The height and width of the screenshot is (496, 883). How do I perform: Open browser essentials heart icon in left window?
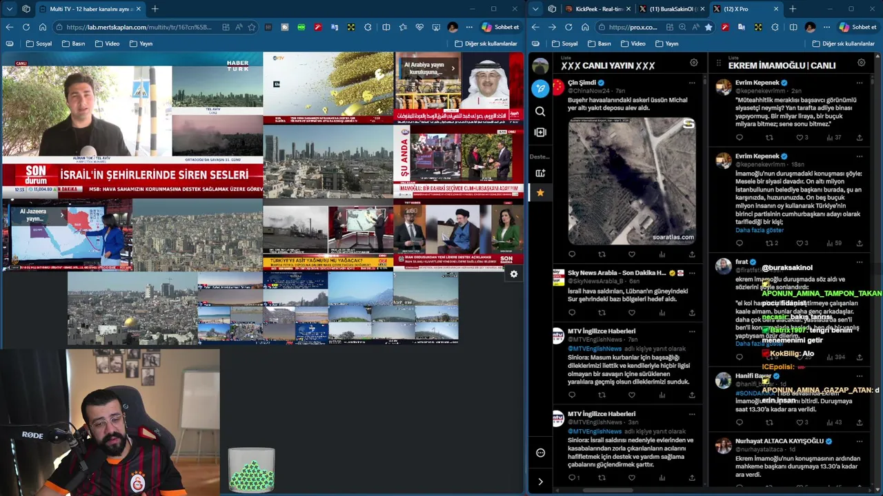pyautogui.click(x=419, y=27)
